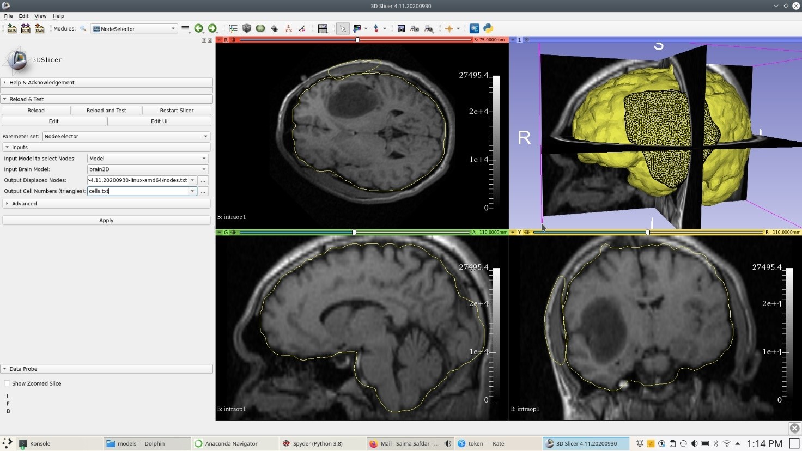Click the fiducial markup placement icon
The image size is (802, 451).
(376, 28)
